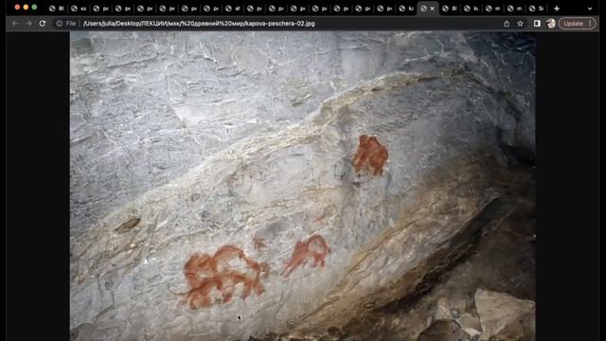Go back to the previous page

(x=15, y=24)
